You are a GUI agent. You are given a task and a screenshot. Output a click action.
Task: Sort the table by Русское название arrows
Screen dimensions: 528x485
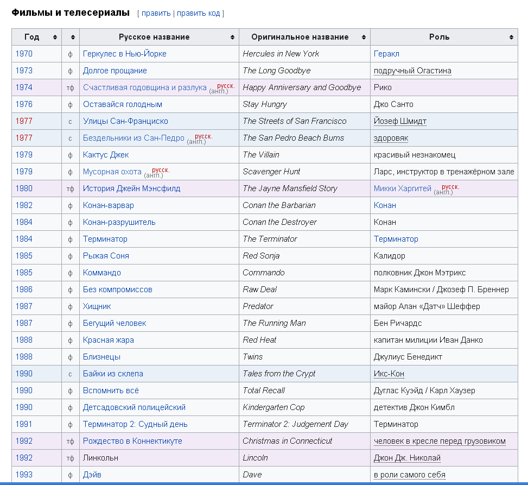[x=232, y=37]
